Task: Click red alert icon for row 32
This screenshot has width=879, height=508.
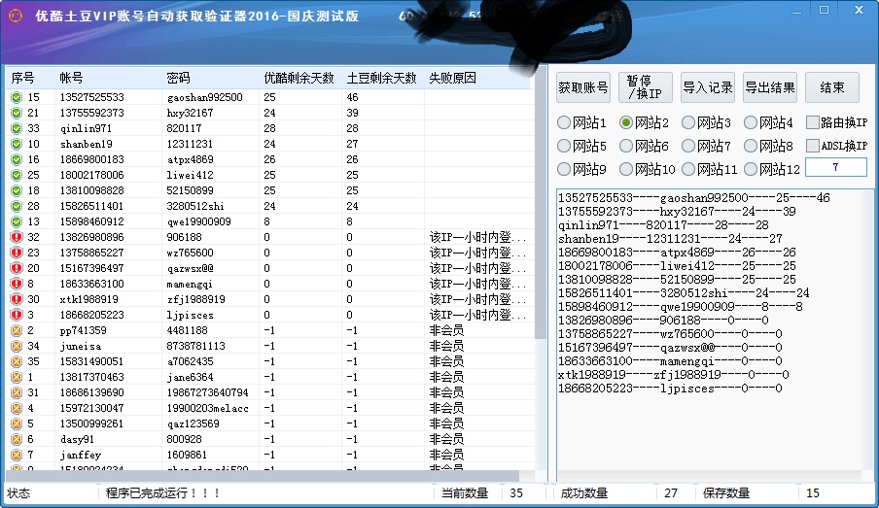Action: pos(17,237)
